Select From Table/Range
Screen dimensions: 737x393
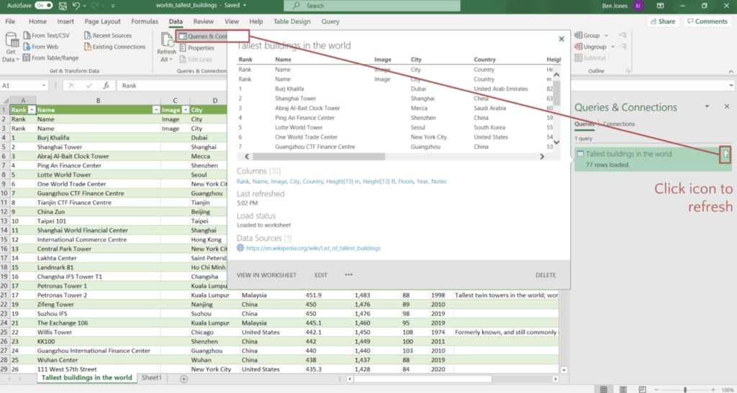[51, 58]
